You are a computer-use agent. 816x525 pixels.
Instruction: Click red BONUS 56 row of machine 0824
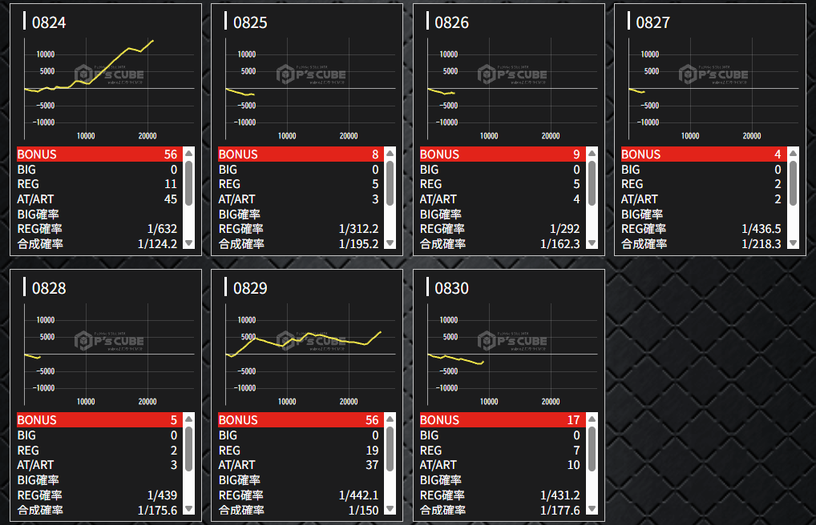[x=99, y=154]
